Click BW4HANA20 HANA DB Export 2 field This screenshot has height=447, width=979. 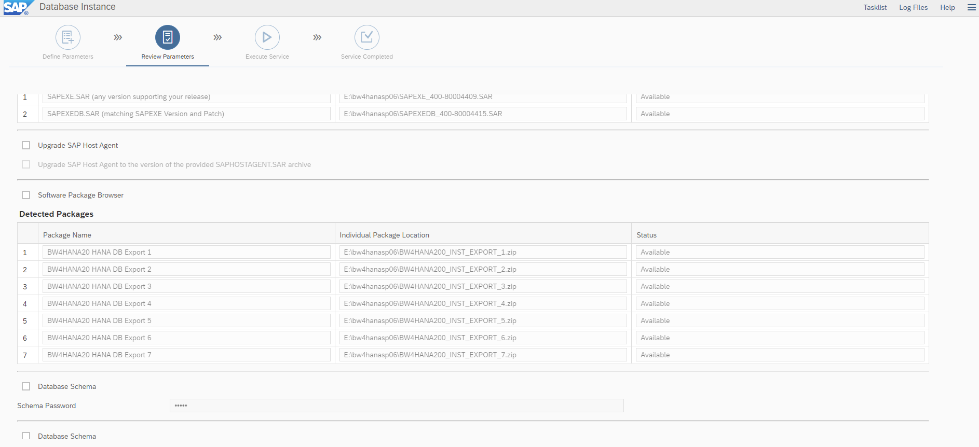coord(186,269)
